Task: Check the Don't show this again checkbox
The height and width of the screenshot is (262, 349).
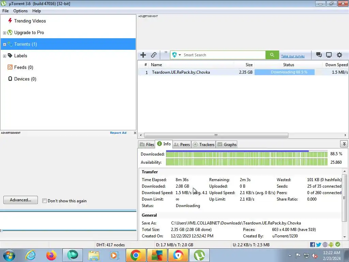Action: tap(45, 201)
